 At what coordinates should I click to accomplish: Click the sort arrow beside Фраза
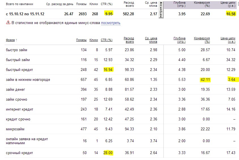click(16, 40)
